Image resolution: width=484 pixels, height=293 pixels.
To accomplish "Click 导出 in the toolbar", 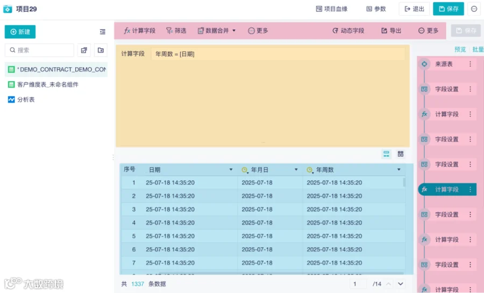I will (392, 31).
